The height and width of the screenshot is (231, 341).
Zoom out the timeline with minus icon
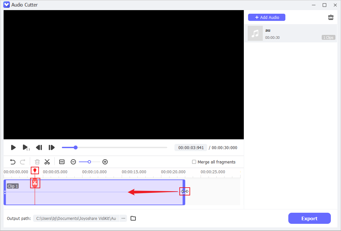click(x=73, y=162)
